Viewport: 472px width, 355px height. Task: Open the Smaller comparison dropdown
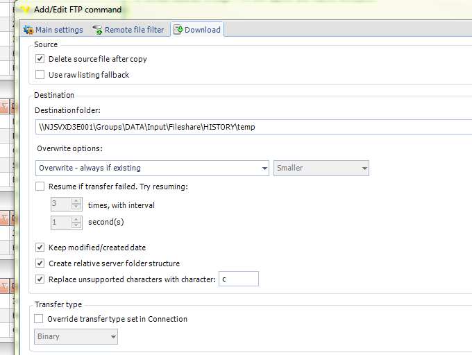[364, 168]
